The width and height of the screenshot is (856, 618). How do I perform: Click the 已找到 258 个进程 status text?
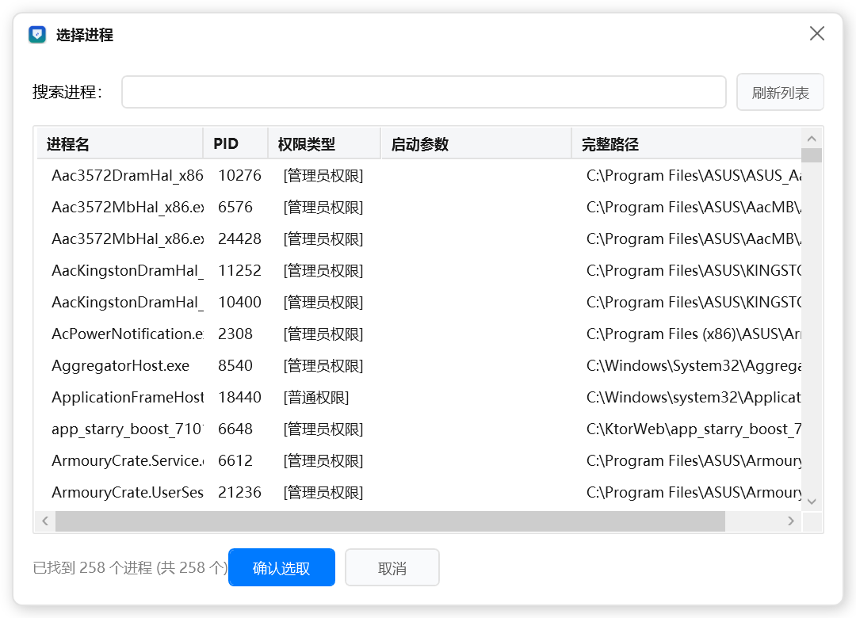pos(131,568)
